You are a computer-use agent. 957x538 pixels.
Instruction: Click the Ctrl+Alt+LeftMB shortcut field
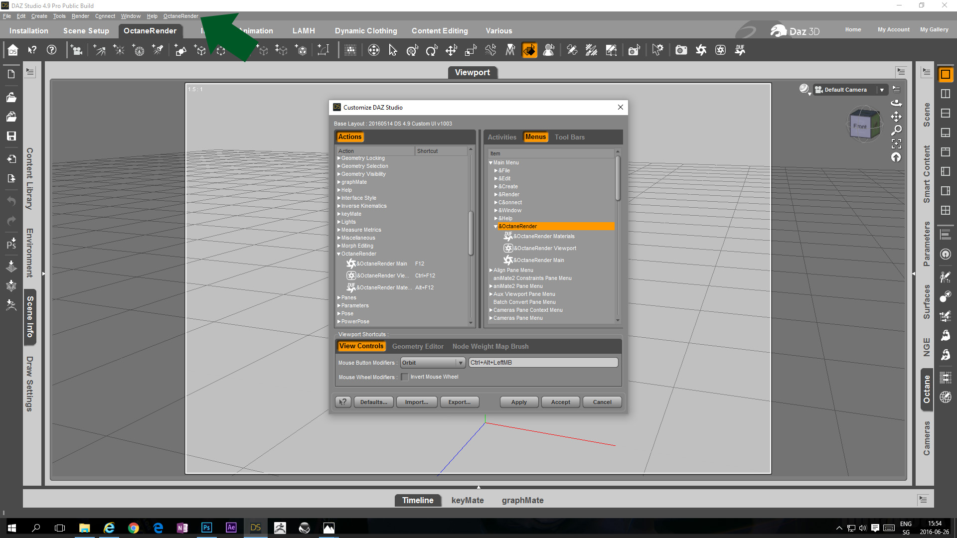point(543,363)
